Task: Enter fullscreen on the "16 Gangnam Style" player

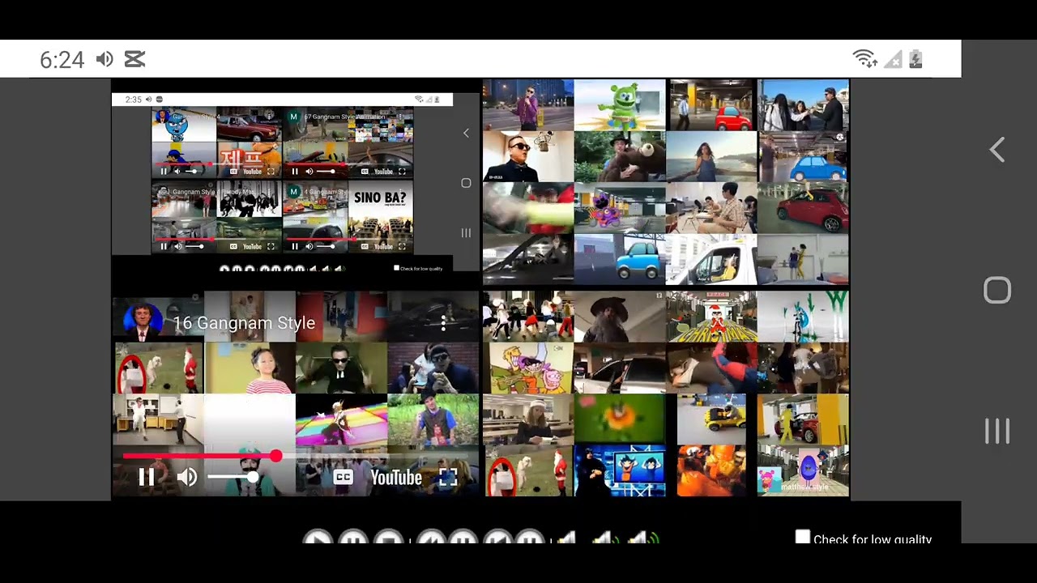Action: click(x=448, y=478)
